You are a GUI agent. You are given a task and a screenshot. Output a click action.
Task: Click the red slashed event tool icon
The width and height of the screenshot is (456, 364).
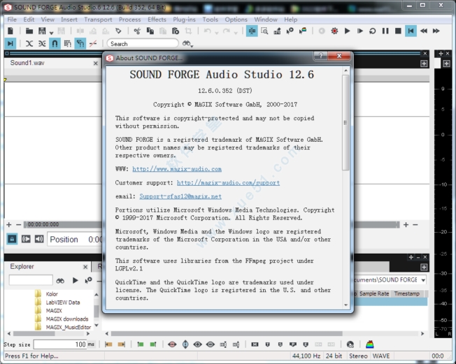tap(93, 43)
